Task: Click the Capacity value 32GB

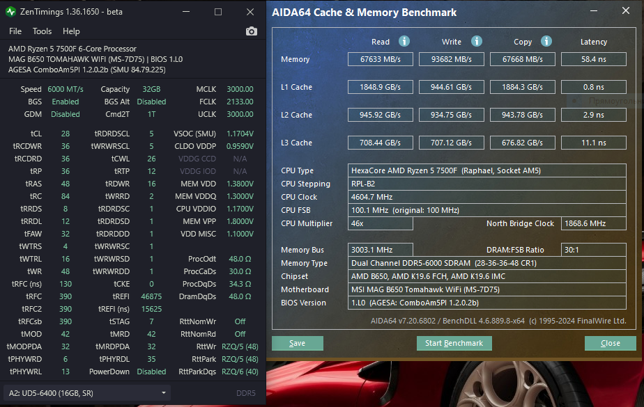Action: point(151,89)
